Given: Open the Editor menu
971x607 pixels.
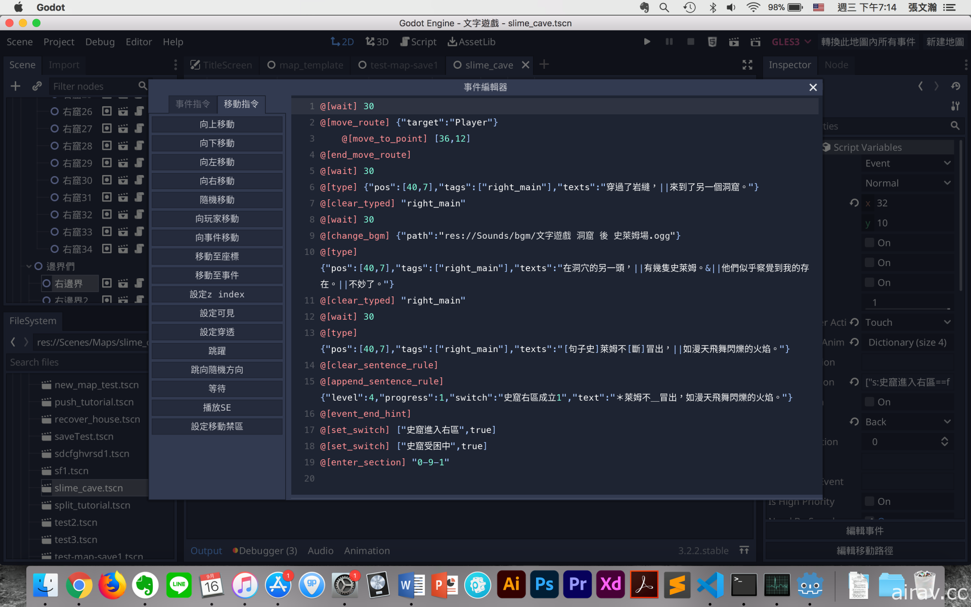Looking at the screenshot, I should point(139,42).
